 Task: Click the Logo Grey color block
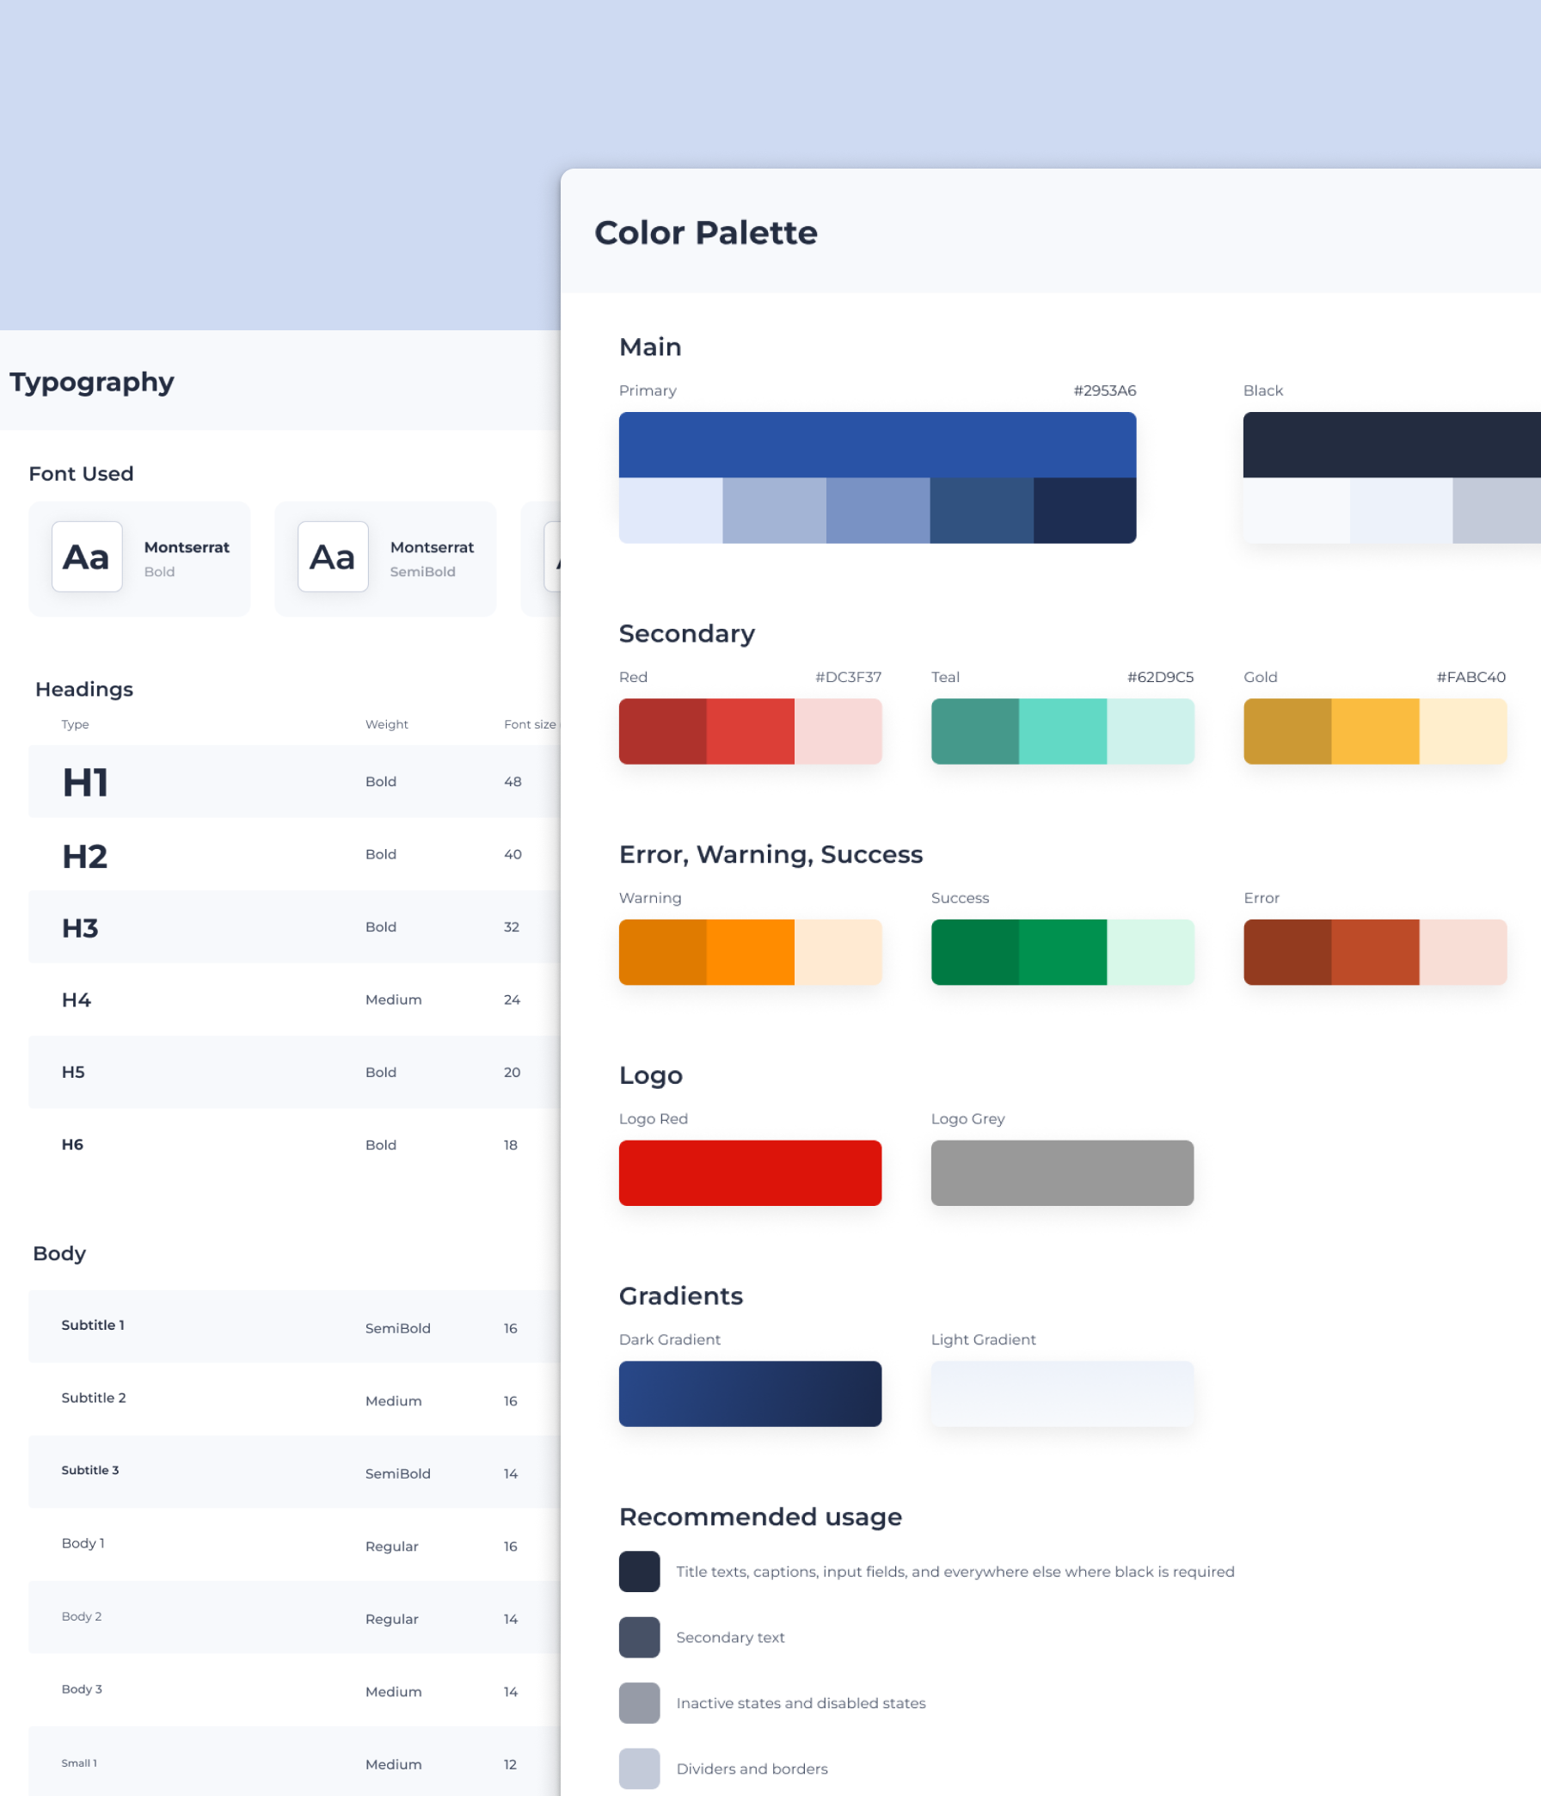(x=1062, y=1172)
